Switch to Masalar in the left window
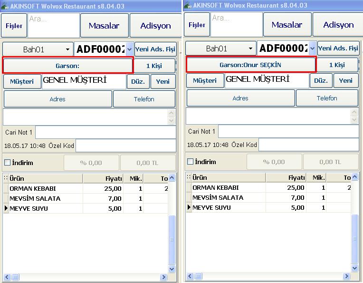Screen dimensions: 363x283 click(x=104, y=26)
